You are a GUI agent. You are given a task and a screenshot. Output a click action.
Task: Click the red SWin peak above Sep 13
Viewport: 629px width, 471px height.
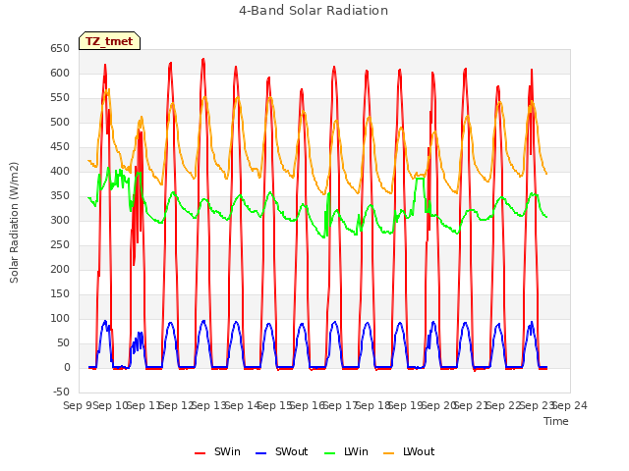point(203,59)
